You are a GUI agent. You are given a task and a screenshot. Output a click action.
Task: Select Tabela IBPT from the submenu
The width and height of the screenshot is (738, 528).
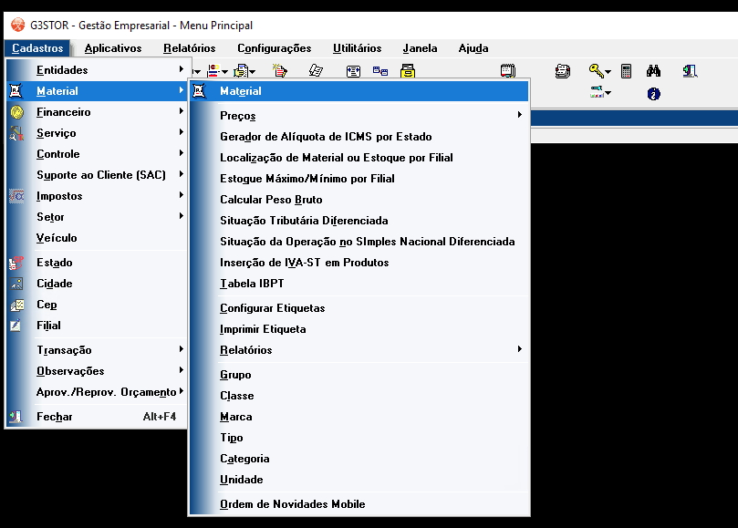tap(252, 284)
